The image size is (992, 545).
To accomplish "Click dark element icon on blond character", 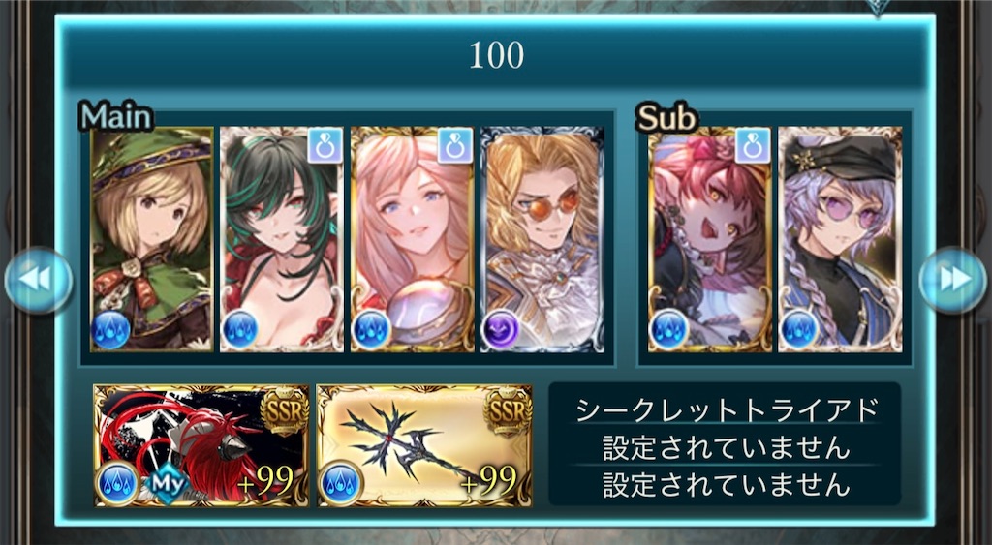I will 501,329.
